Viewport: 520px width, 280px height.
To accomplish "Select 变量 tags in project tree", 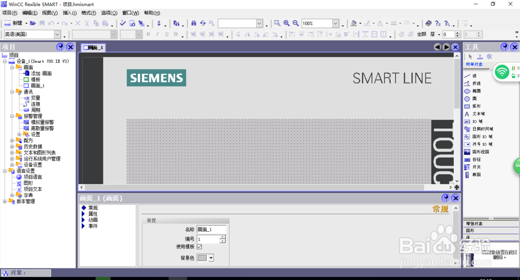I will click(x=35, y=98).
